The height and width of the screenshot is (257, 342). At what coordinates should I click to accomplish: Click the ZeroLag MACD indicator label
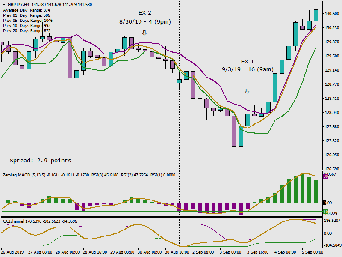coord(89,175)
